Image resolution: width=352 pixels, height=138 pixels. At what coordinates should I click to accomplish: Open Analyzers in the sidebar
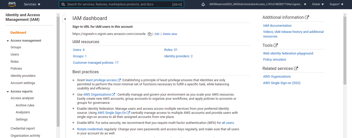coord(23,112)
